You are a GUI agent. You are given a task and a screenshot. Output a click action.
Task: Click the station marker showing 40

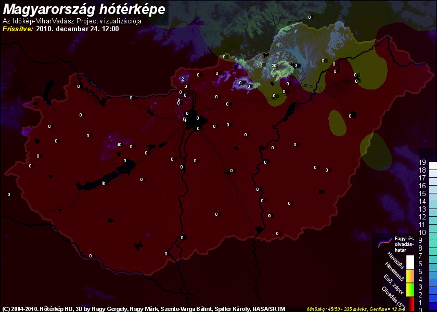coord(119,145)
